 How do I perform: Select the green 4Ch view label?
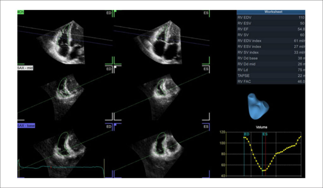coord(21,12)
